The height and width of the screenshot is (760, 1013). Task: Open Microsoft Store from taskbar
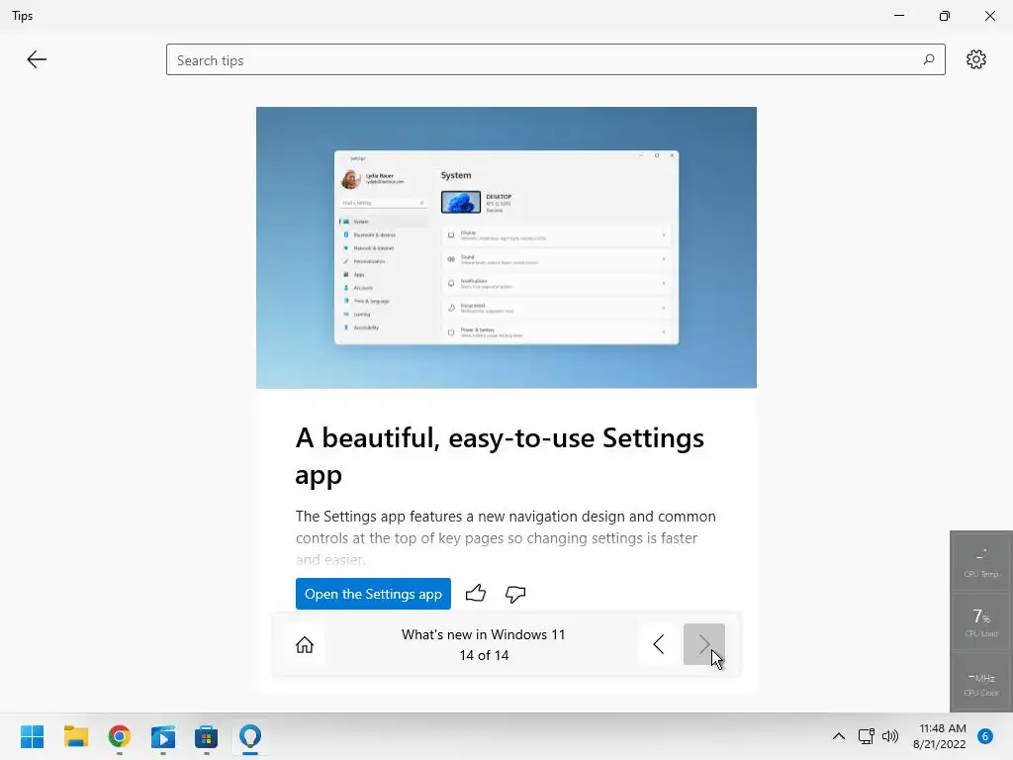(x=206, y=736)
